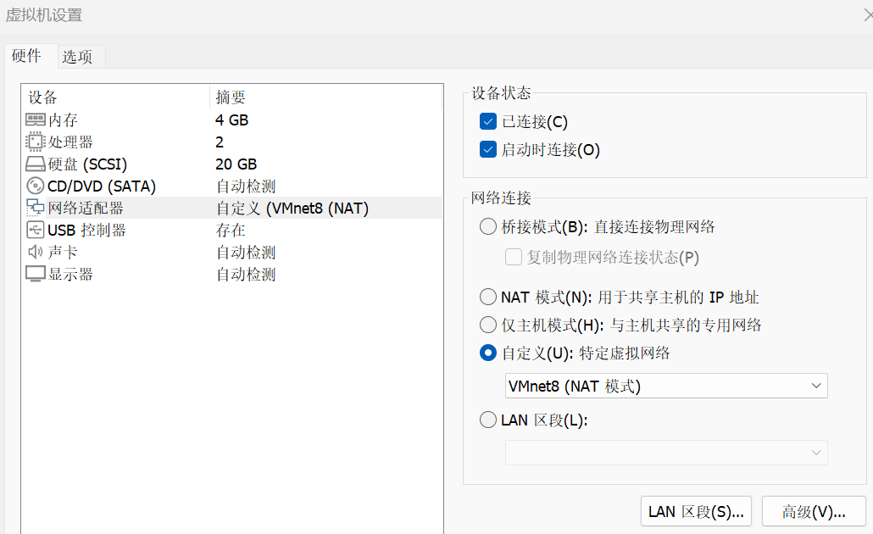This screenshot has height=534, width=873.
Task: Select the network adapter (网络适配器) icon
Action: tap(36, 209)
